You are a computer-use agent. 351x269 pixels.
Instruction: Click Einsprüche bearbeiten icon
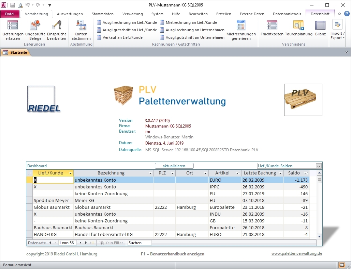(x=57, y=30)
